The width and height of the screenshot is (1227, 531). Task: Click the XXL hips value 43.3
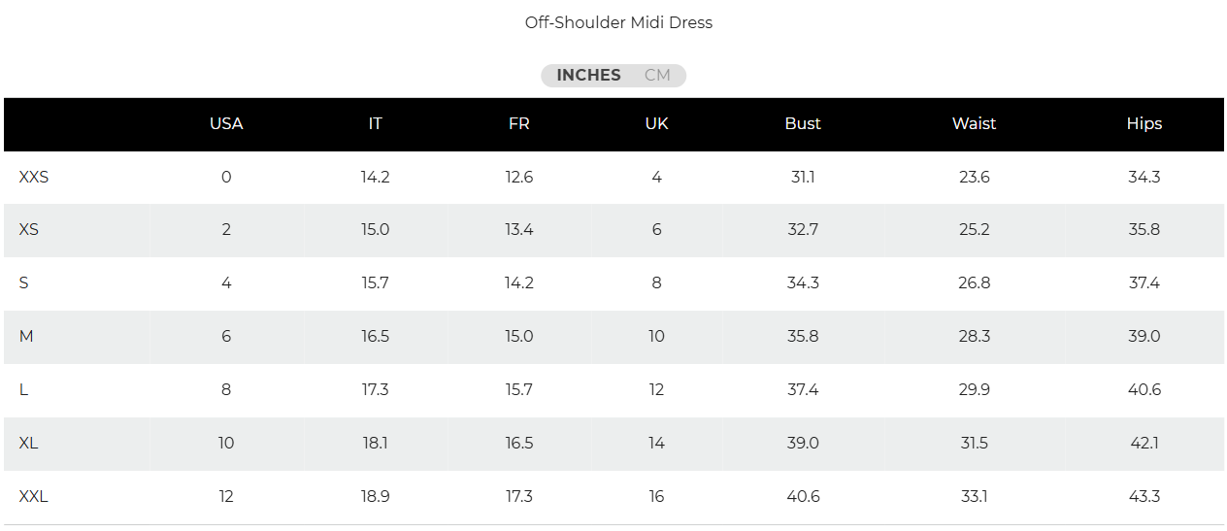pos(1144,497)
